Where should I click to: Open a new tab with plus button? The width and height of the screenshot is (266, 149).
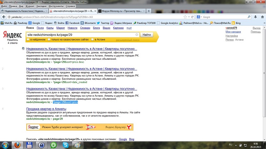(x=149, y=11)
